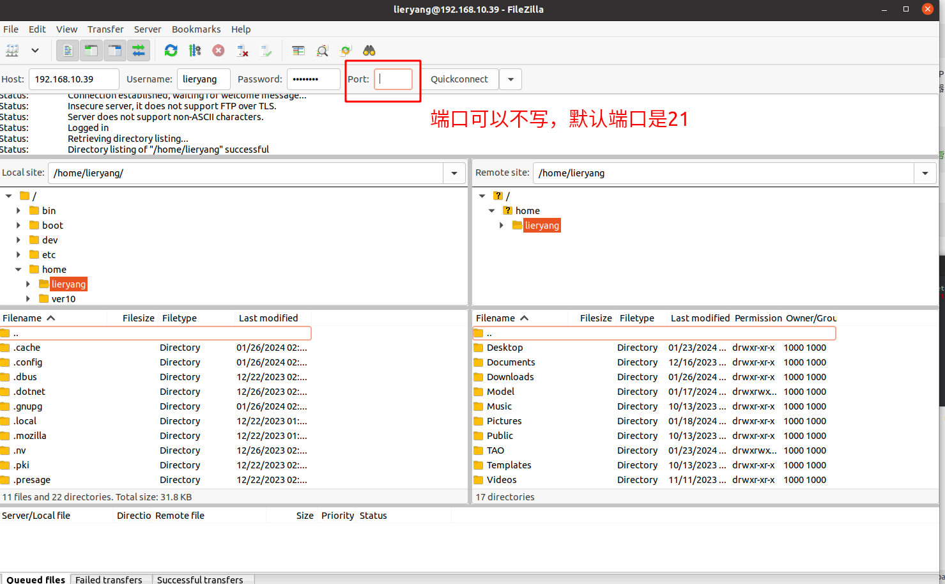The height and width of the screenshot is (584, 945).
Task: Click the Password input field
Action: pos(313,79)
